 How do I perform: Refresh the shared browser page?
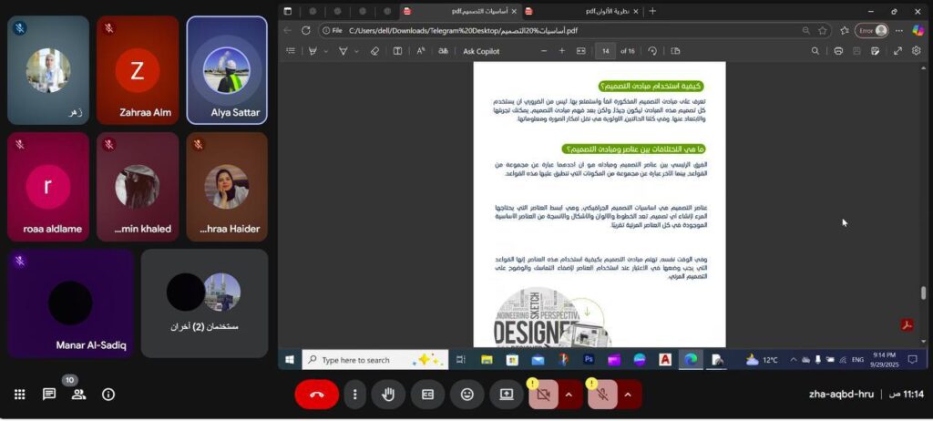pyautogui.click(x=306, y=30)
